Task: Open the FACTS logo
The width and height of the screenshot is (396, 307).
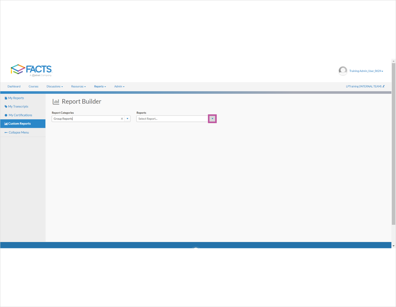Action: pos(32,70)
